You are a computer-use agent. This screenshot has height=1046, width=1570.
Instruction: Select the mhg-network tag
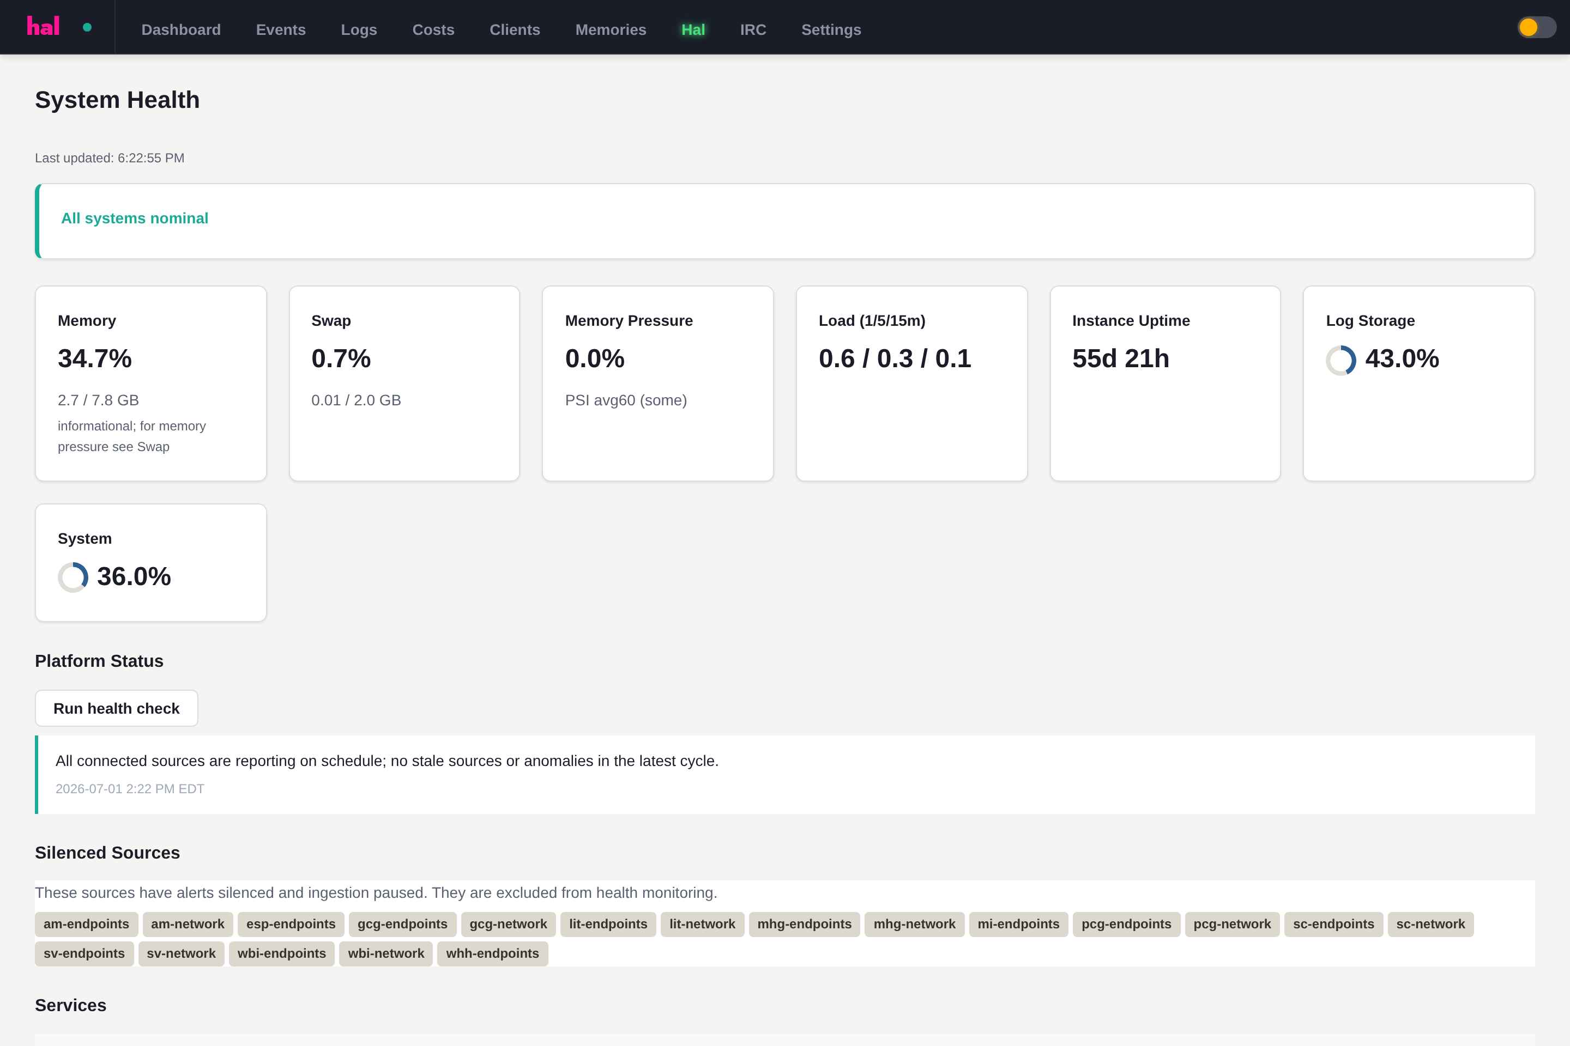tap(915, 924)
